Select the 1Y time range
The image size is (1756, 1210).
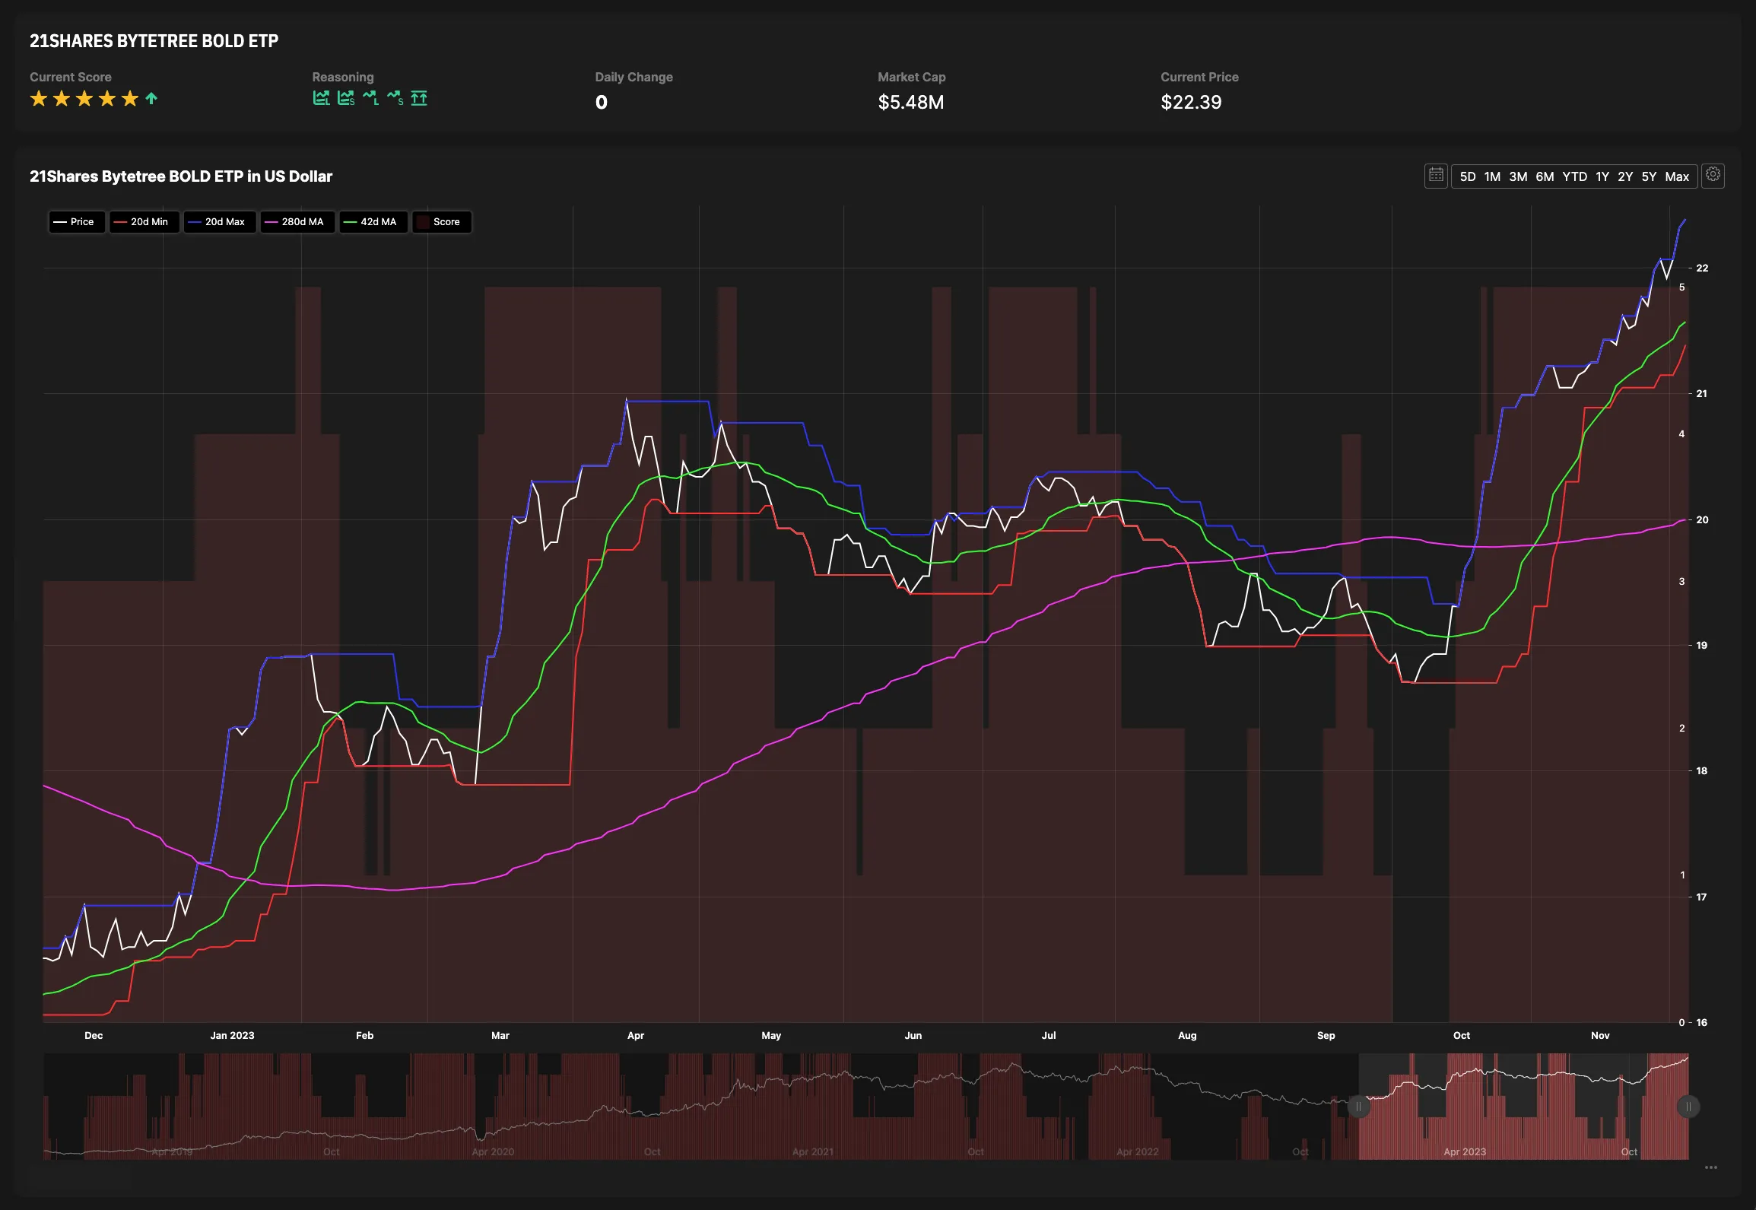pos(1602,176)
